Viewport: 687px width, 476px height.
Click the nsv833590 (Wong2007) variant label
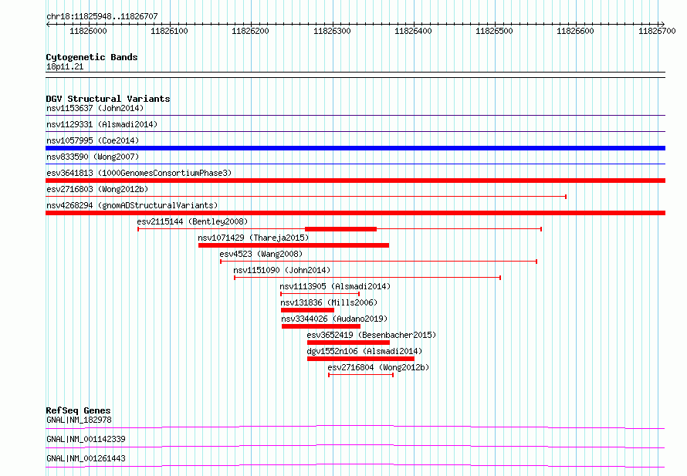[x=93, y=157]
